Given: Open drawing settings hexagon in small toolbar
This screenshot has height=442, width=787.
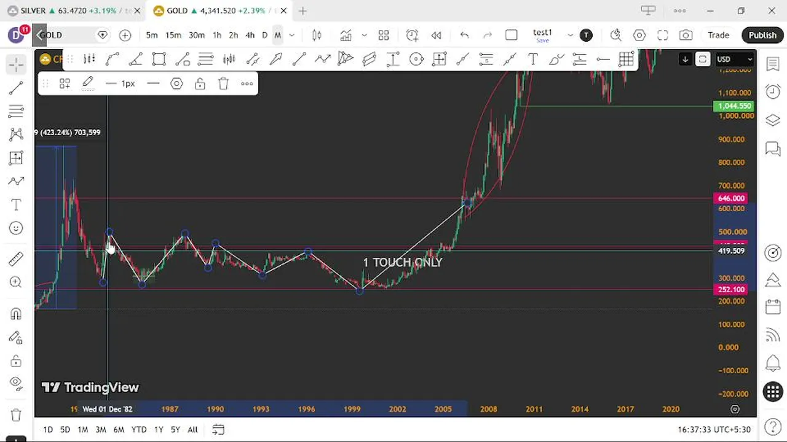Looking at the screenshot, I should 176,83.
